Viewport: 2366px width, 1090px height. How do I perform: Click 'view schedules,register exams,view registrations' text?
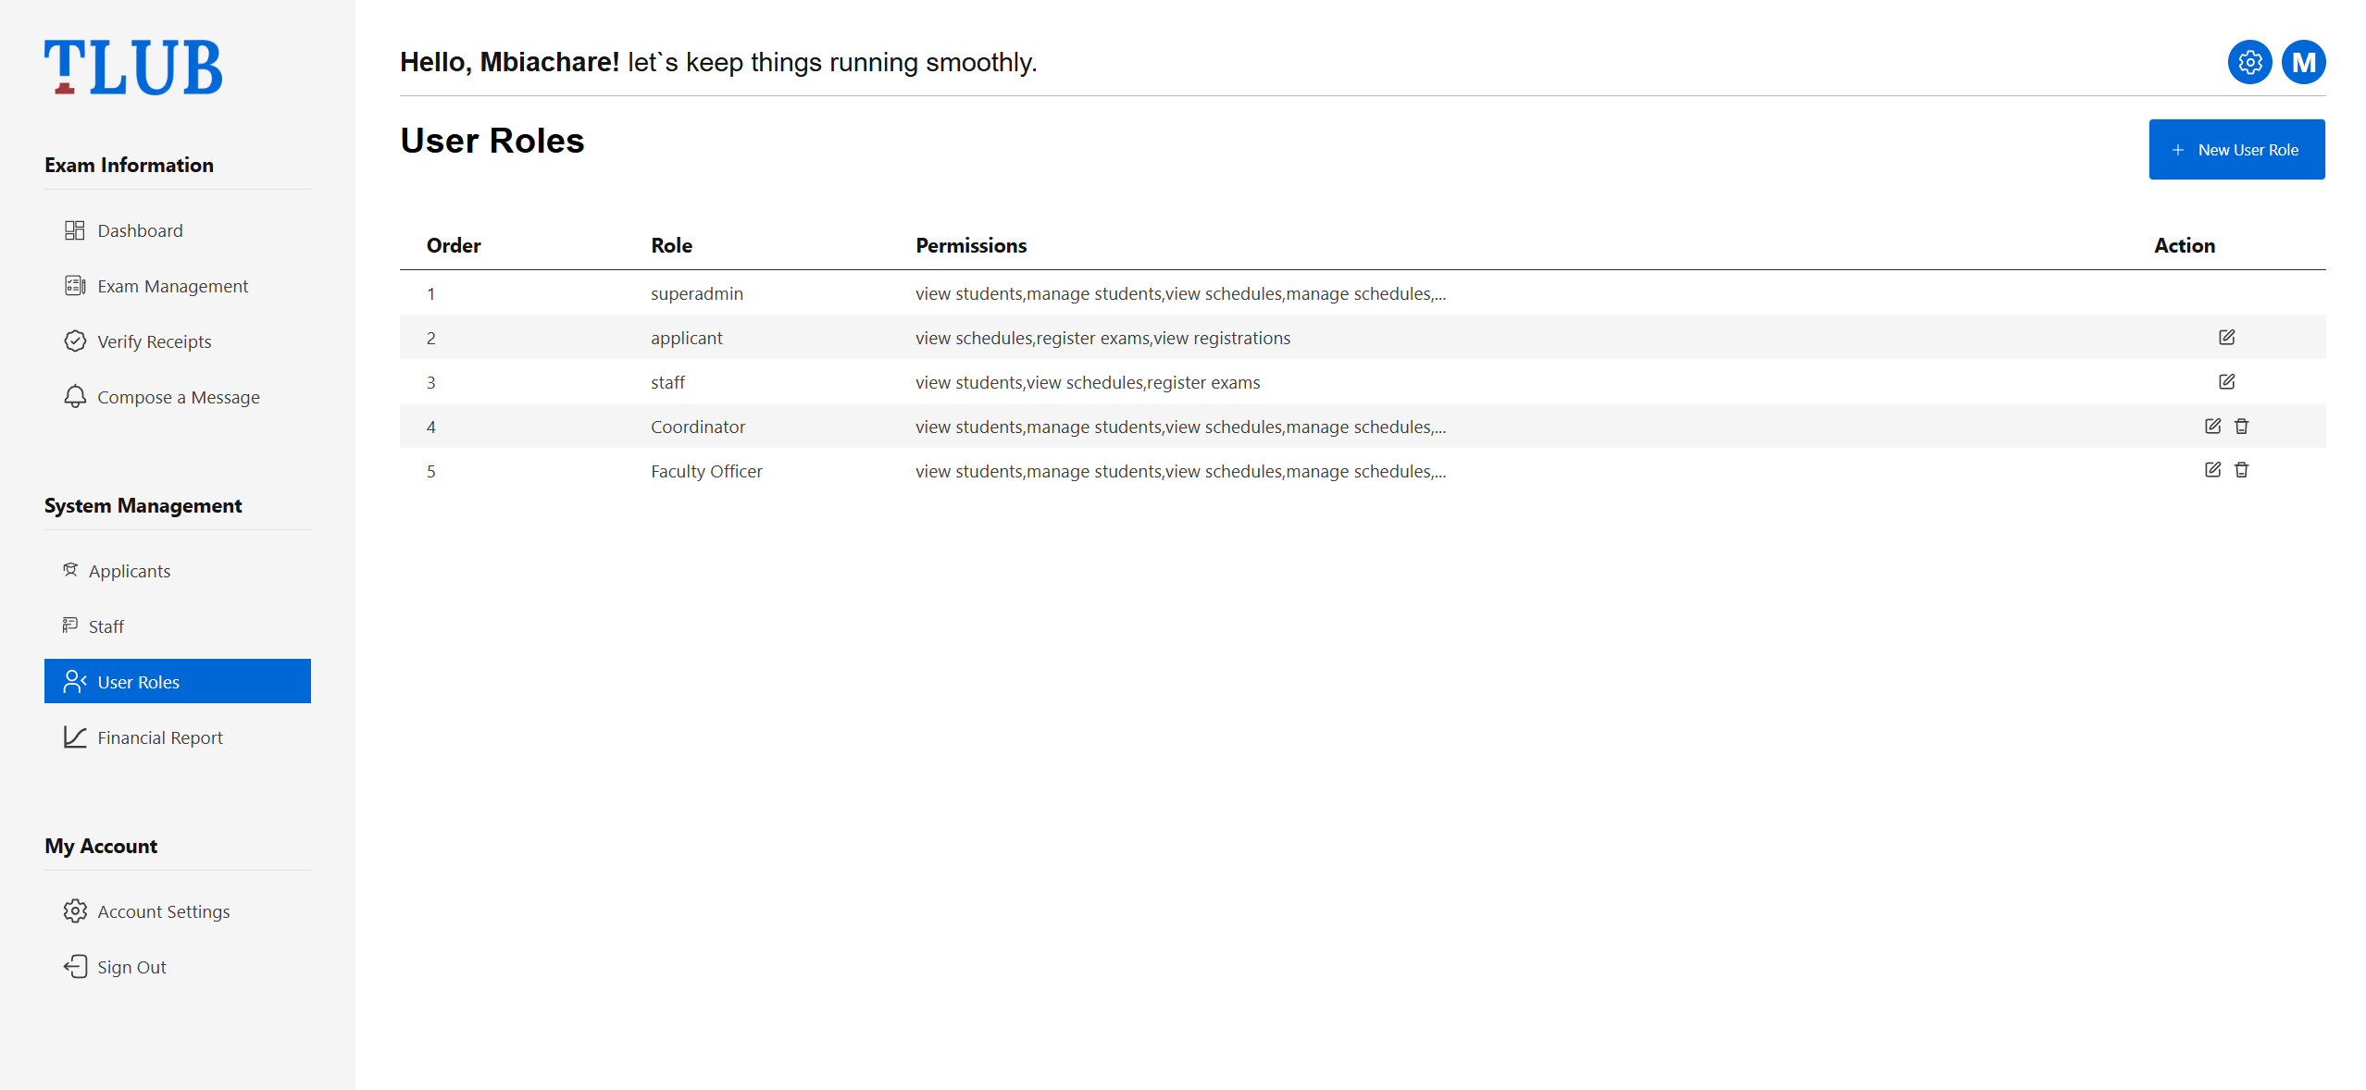[1102, 338]
